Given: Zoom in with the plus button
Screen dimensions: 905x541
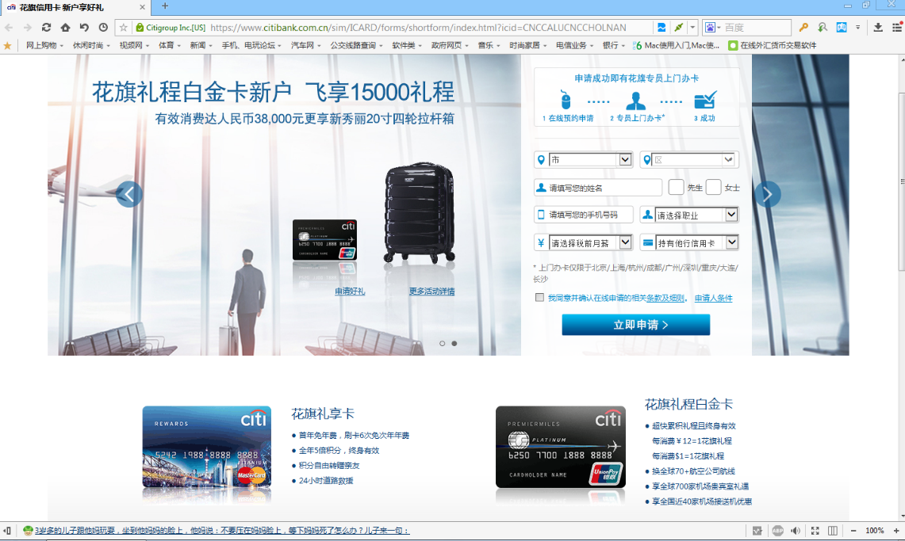Looking at the screenshot, I should pyautogui.click(x=896, y=531).
